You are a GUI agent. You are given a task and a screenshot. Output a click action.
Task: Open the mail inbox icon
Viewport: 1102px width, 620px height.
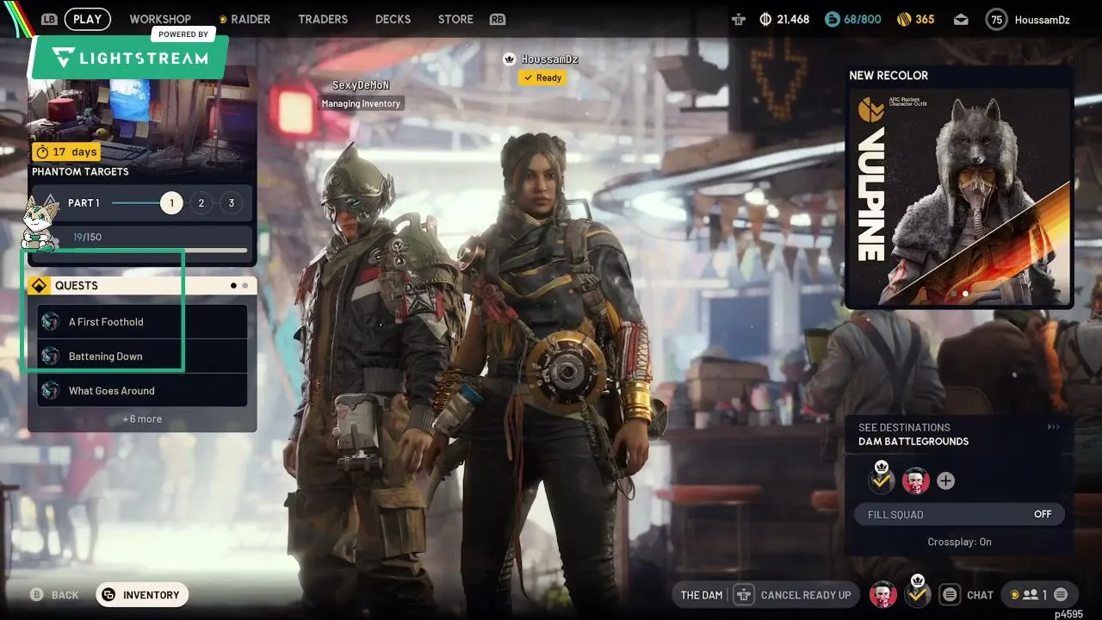pos(962,20)
